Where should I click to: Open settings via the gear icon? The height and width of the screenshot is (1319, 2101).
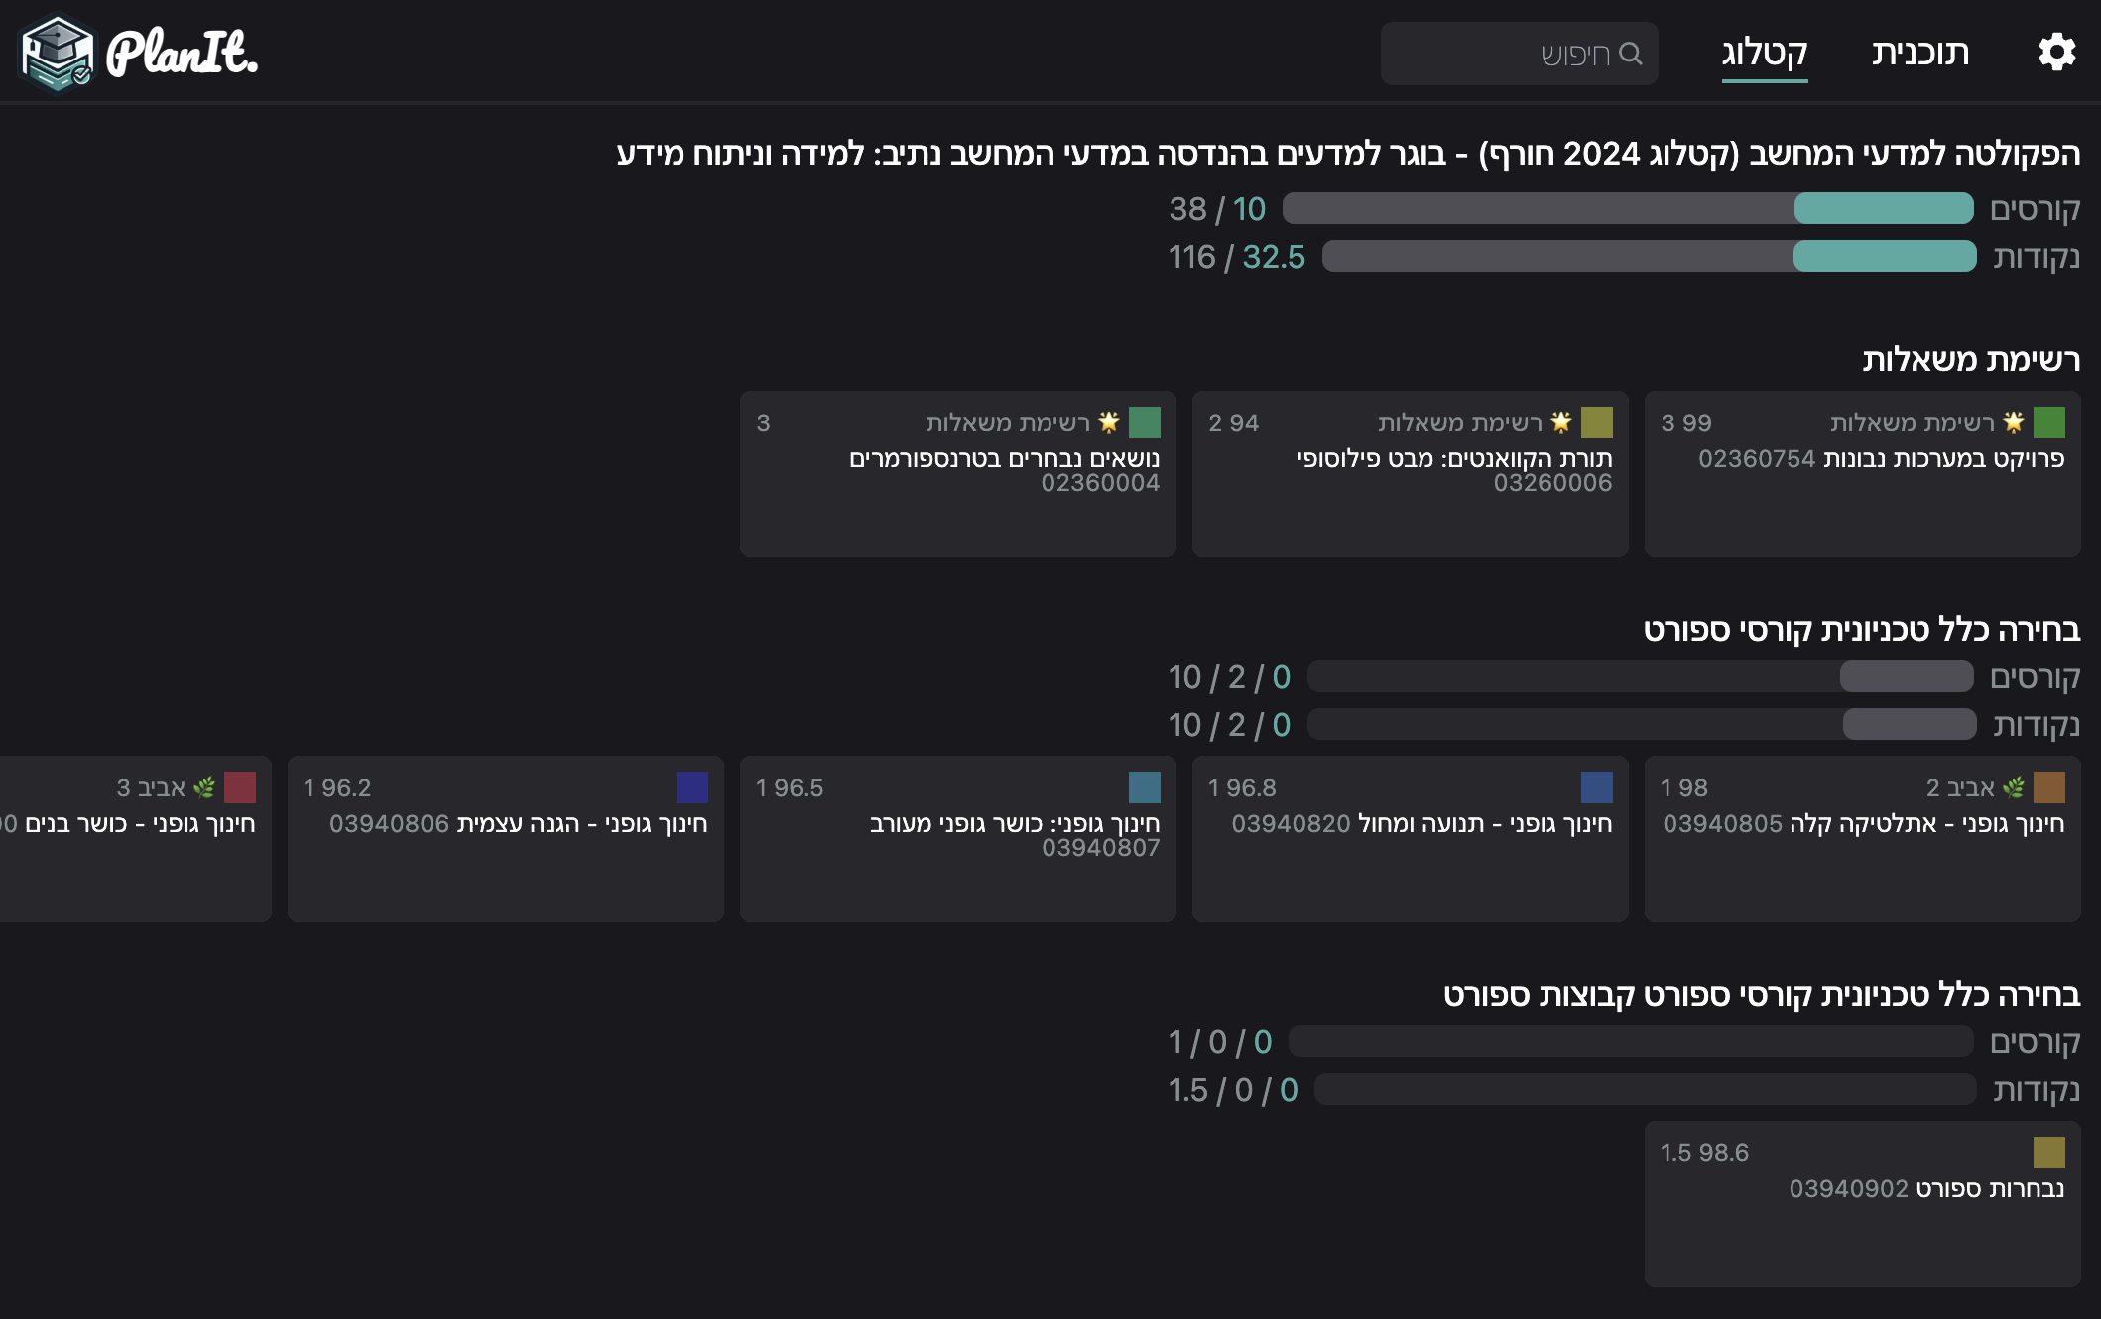coord(2056,52)
